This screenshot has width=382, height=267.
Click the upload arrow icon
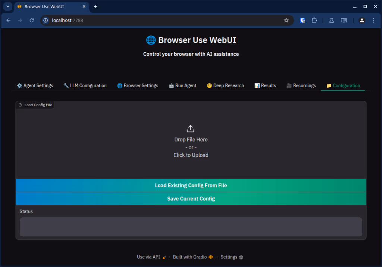(191, 129)
